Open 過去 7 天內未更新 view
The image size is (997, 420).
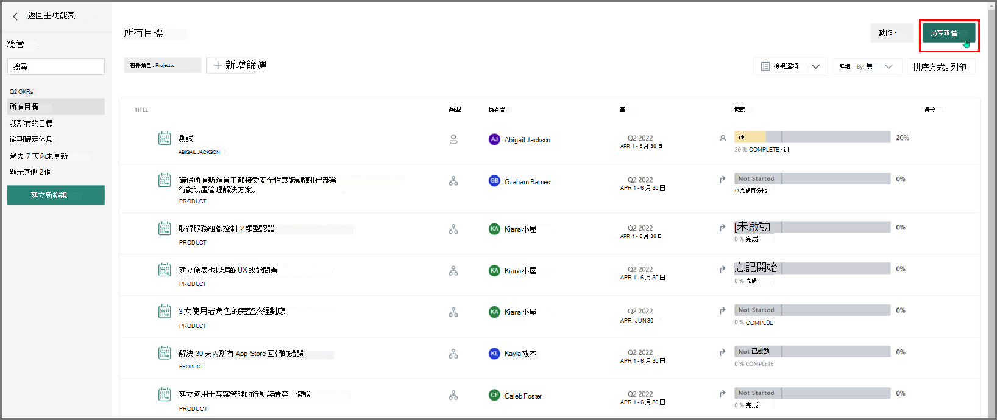[39, 156]
